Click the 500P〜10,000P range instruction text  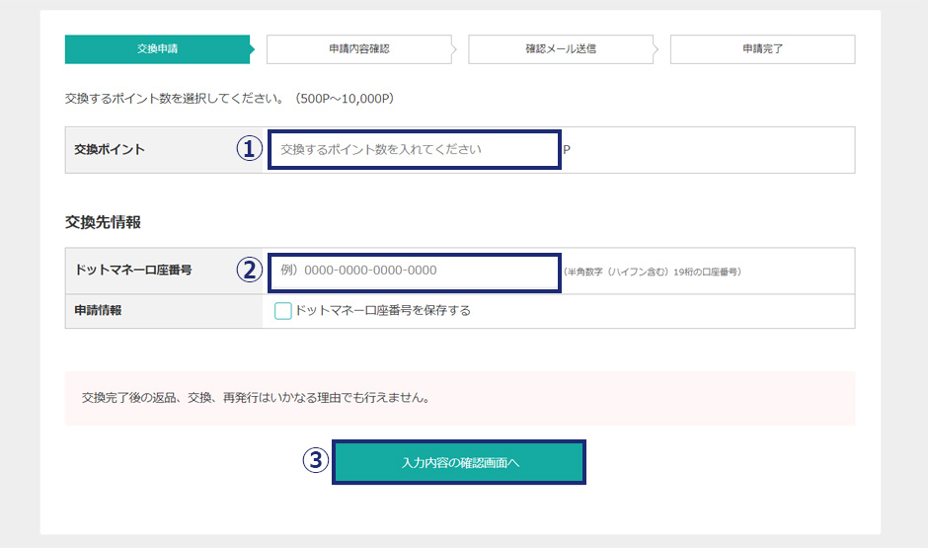coord(229,99)
